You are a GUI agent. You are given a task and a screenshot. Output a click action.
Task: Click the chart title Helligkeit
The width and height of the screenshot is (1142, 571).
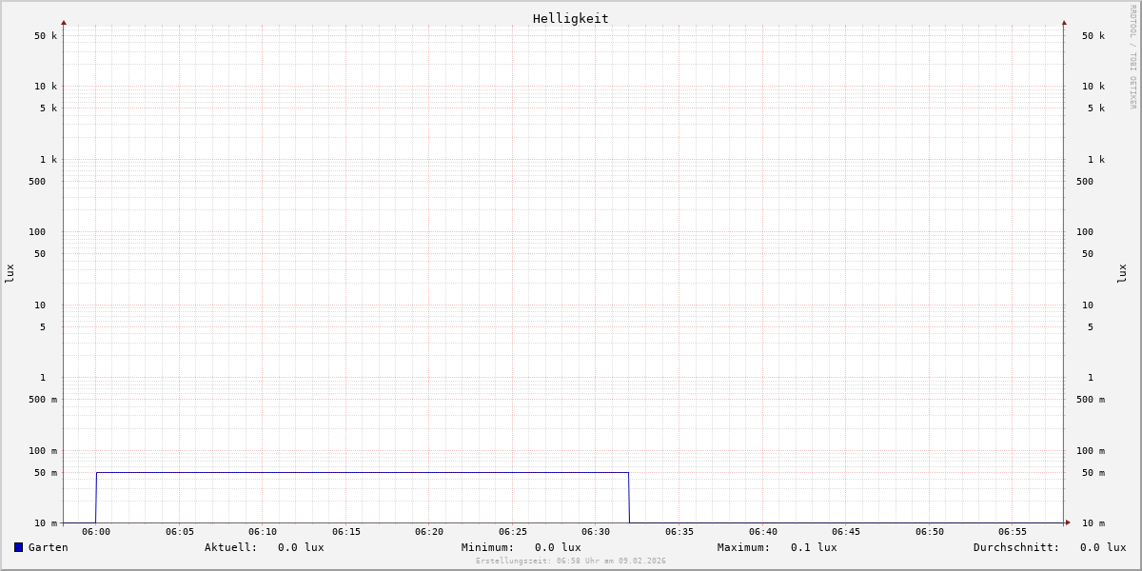point(571,18)
